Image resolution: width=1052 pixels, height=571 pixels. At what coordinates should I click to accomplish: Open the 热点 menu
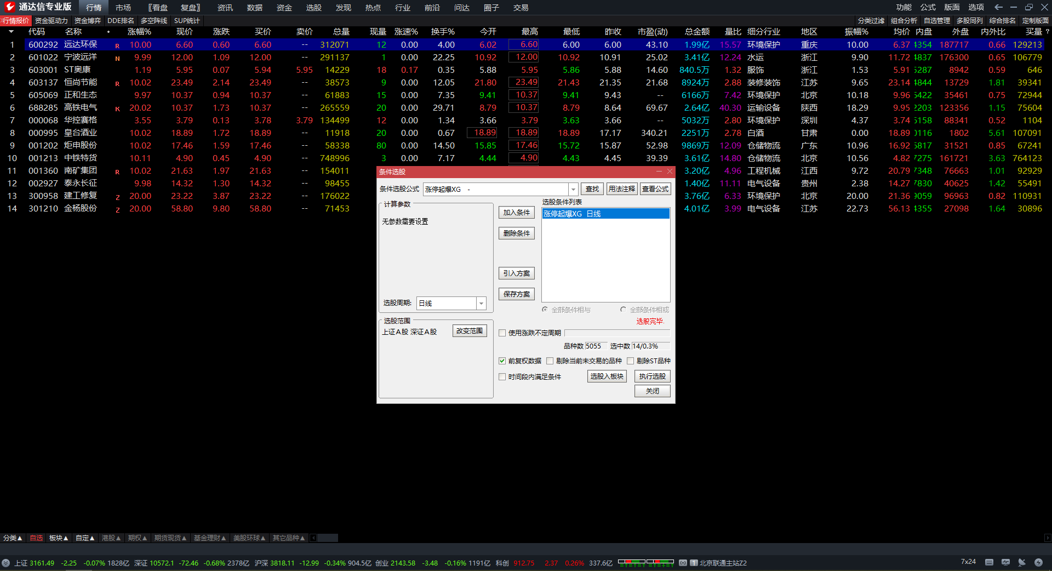tap(373, 7)
